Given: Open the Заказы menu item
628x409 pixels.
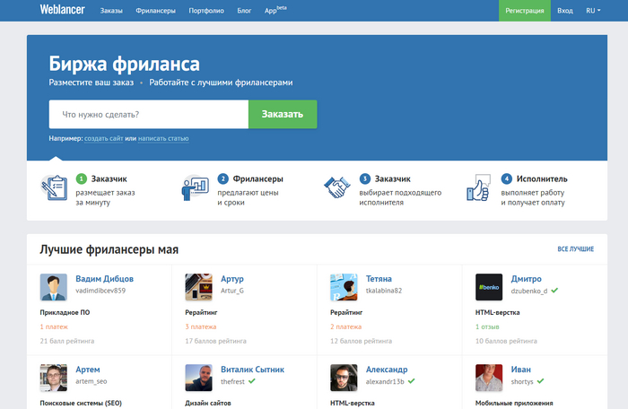Looking at the screenshot, I should coord(111,11).
